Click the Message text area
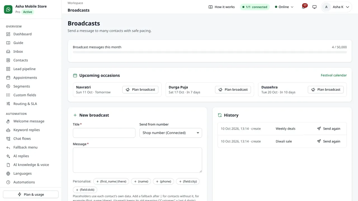The image size is (358, 201). click(x=137, y=160)
